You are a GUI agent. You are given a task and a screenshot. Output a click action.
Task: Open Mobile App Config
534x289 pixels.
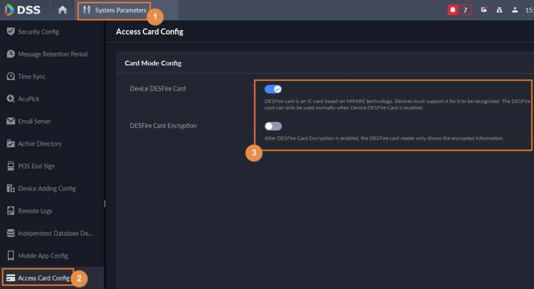(x=43, y=256)
